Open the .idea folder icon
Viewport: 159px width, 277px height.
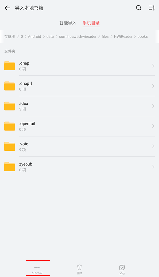click(10, 106)
